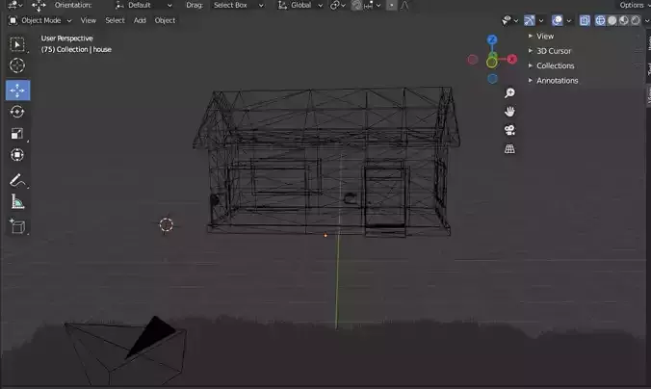Switch to Rendered viewport shading
This screenshot has width=651, height=389.
[x=636, y=20]
